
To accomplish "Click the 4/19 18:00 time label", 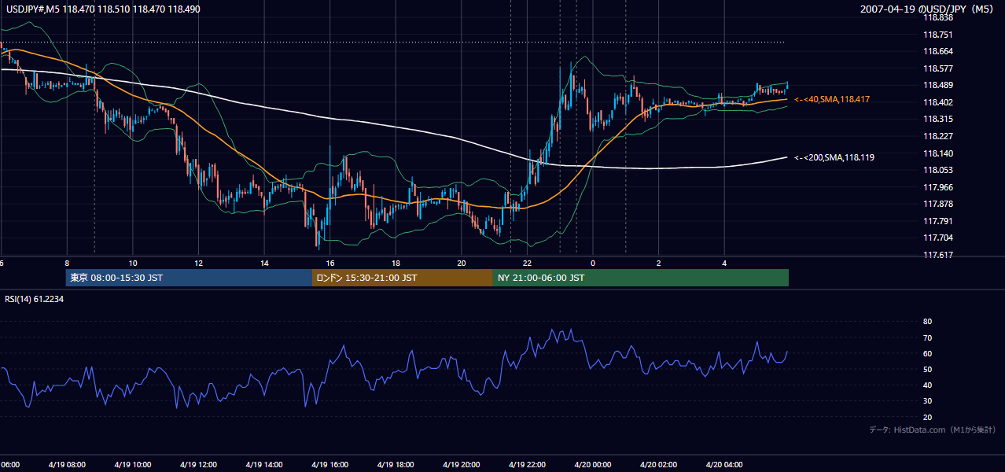I will pos(396,465).
